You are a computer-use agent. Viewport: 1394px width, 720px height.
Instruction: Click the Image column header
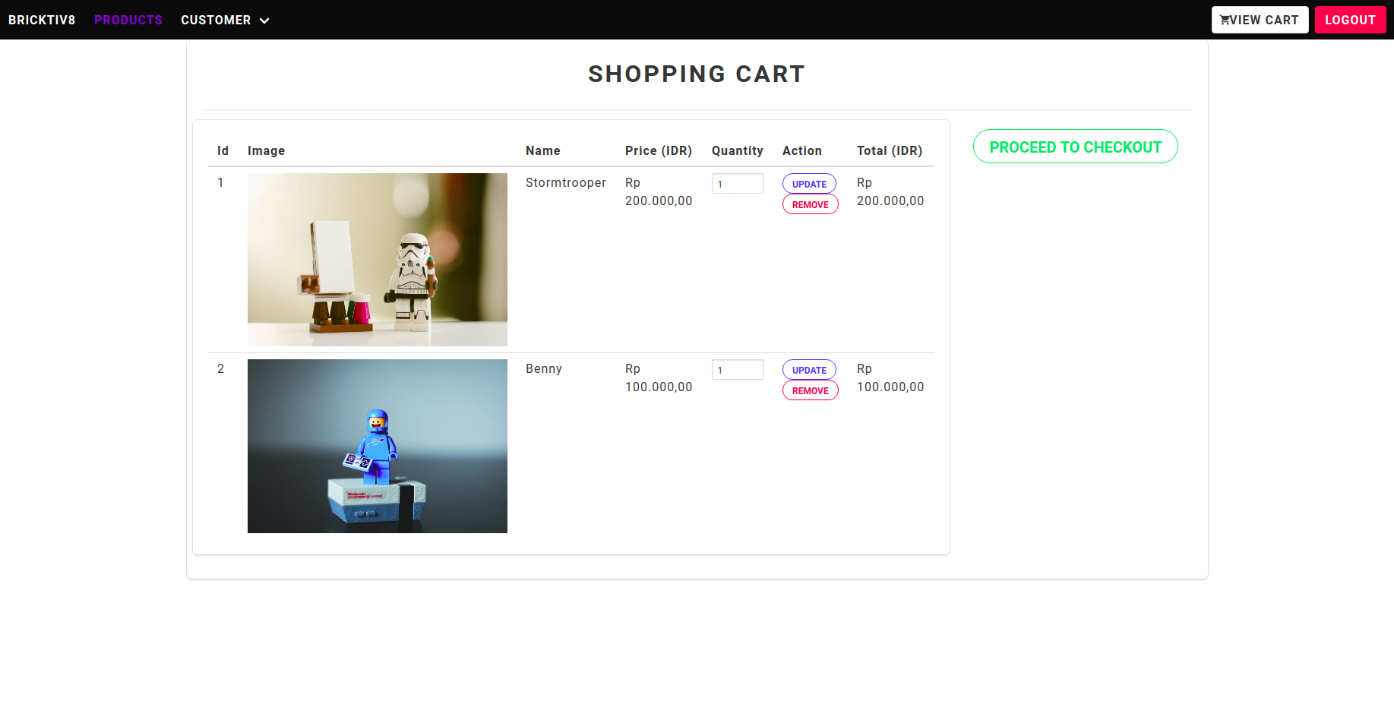pyautogui.click(x=266, y=150)
